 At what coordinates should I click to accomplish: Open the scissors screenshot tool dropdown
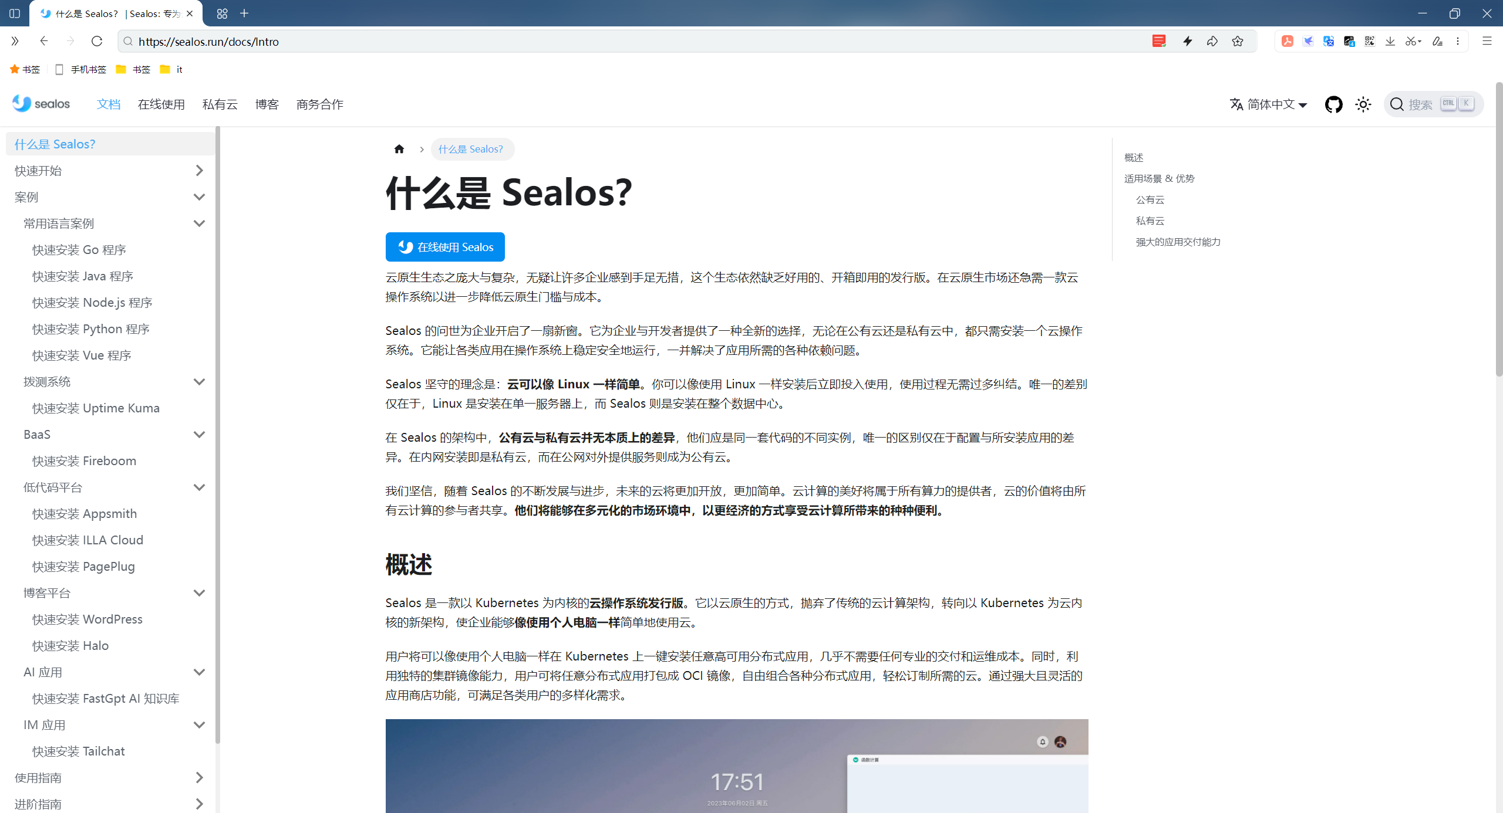coord(1413,41)
